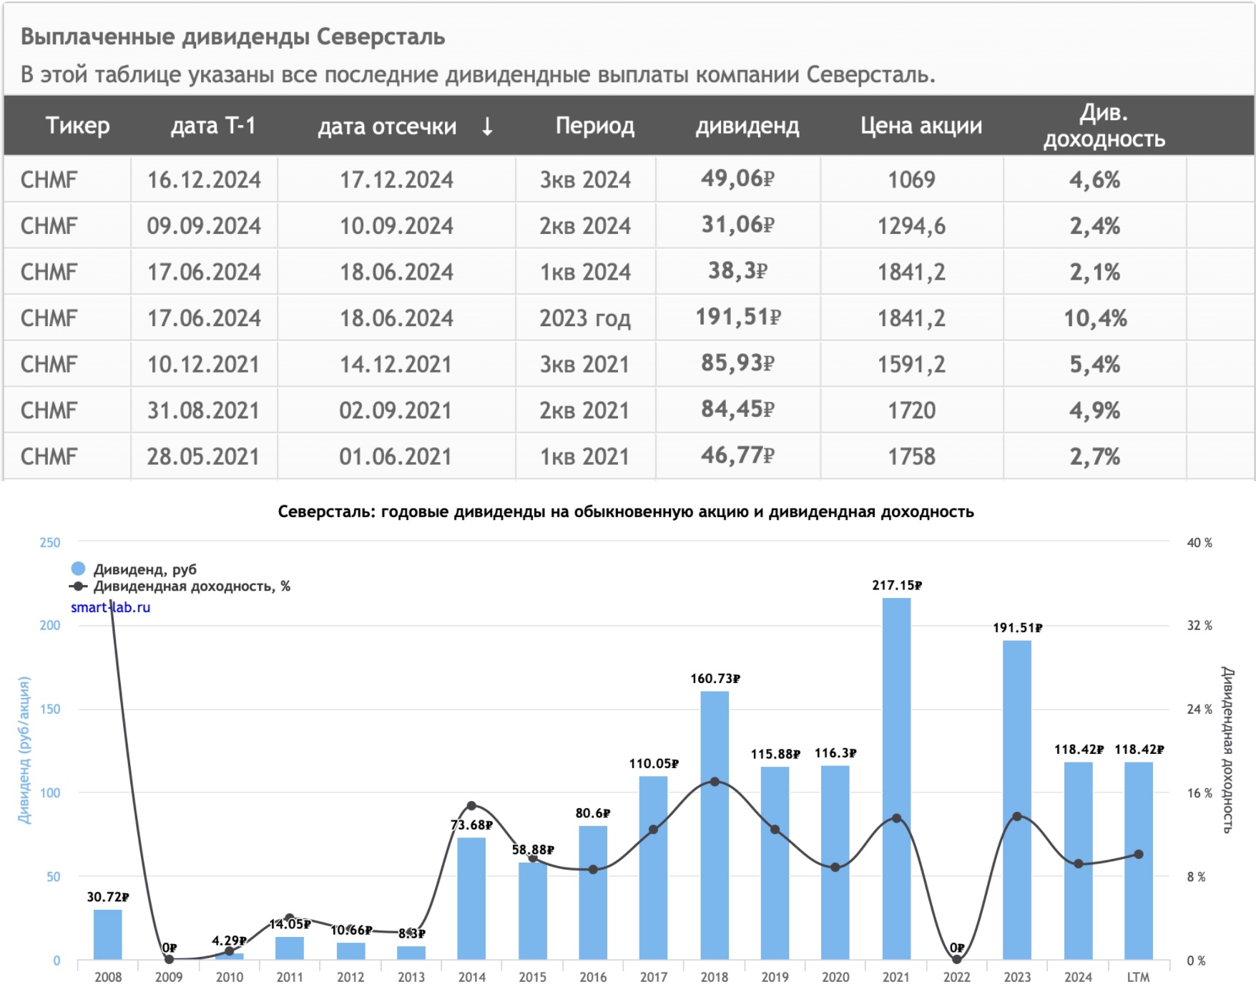Click the yield line point for 2018
The width and height of the screenshot is (1256, 997).
coord(715,782)
